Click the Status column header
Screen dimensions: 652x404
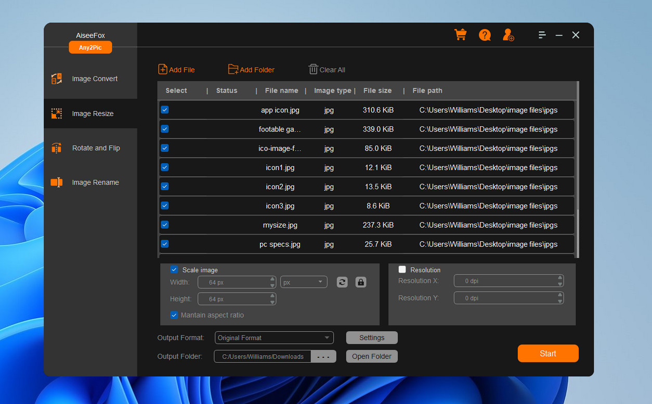coord(227,90)
